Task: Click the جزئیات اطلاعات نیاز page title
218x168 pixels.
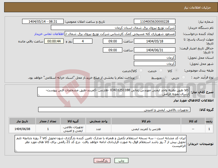Action: click(198, 7)
